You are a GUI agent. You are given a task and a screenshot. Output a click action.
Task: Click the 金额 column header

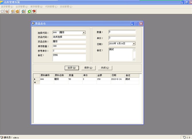click(x=104, y=75)
